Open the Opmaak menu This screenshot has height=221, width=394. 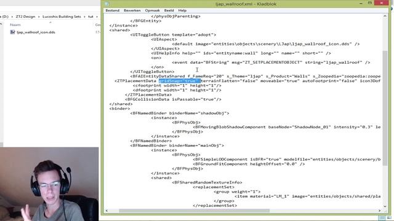coord(152,10)
